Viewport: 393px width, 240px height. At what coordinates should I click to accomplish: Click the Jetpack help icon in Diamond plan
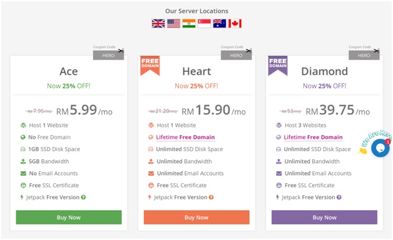click(x=339, y=197)
